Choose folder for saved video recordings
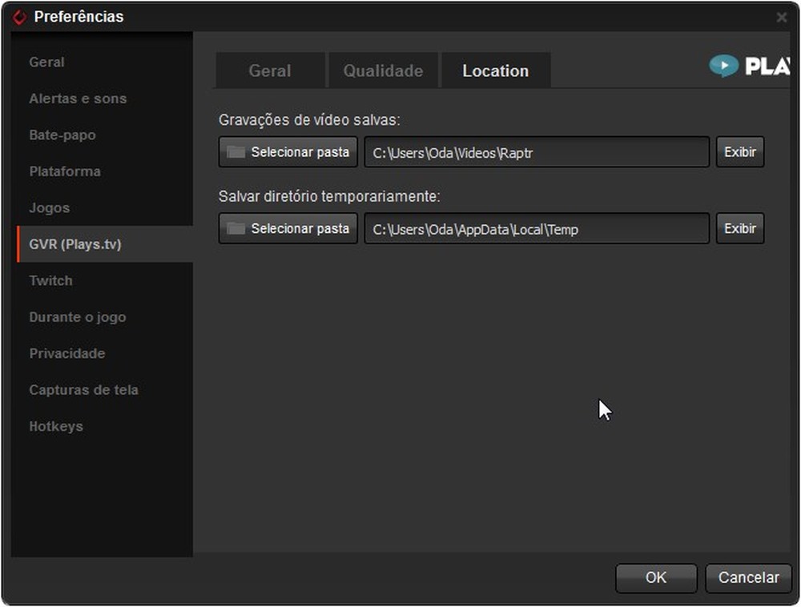The height and width of the screenshot is (607, 801). [x=288, y=151]
